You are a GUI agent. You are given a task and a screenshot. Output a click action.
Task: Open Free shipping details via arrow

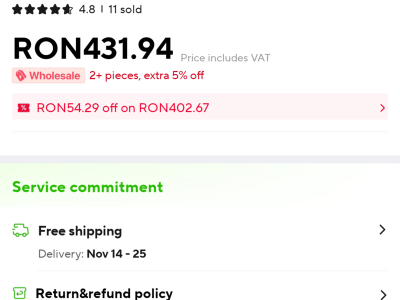click(x=382, y=230)
